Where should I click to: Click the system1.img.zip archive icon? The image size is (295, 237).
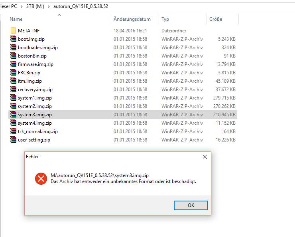click(13, 98)
